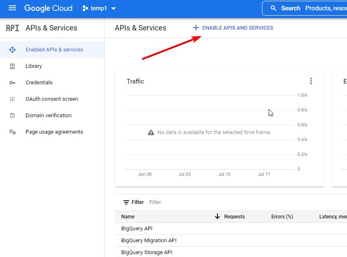This screenshot has height=257, width=347.
Task: Click the Page usage agreements settings icon
Action: pos(12,132)
